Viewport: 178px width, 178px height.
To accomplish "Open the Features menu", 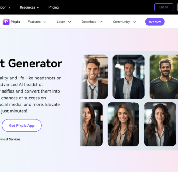I will [x=34, y=22].
